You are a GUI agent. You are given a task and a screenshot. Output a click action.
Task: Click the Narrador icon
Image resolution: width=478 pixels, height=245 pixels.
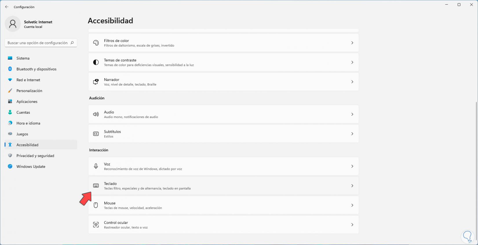coord(96,82)
